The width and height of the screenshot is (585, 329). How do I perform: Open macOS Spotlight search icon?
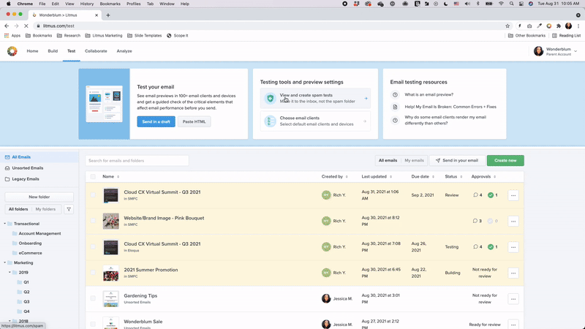coord(511,4)
